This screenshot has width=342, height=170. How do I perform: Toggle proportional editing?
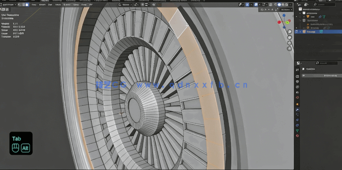click(154, 4)
